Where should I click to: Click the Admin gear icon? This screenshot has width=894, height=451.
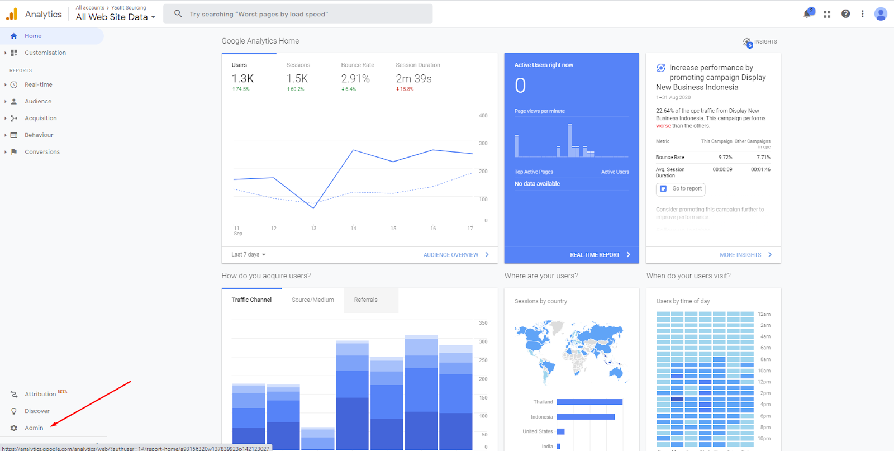(x=14, y=428)
